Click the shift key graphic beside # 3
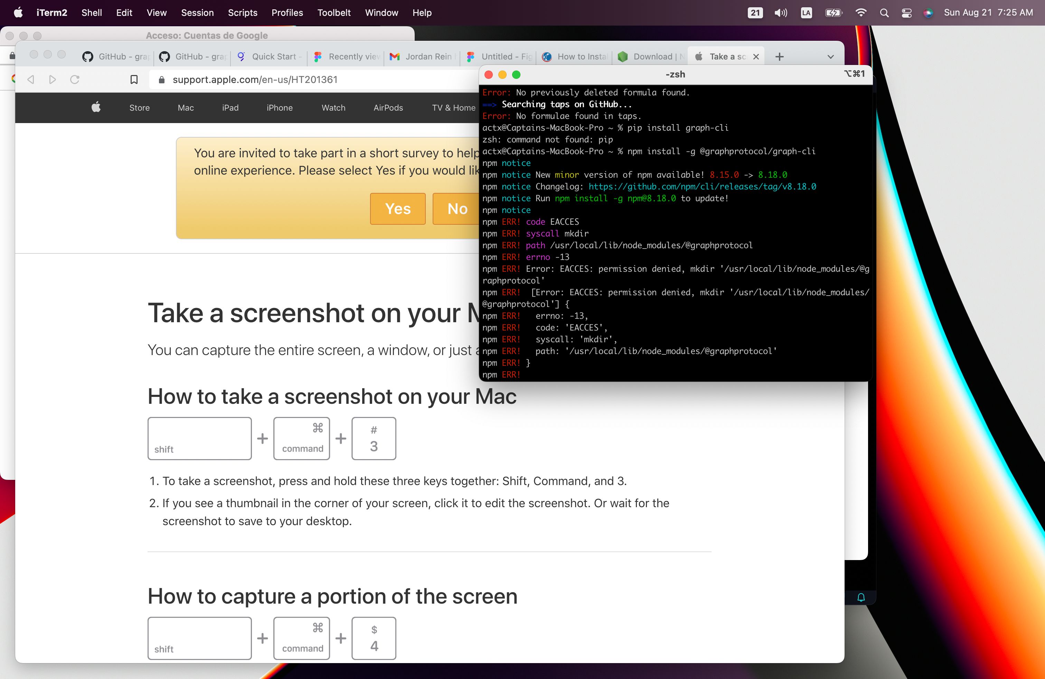1045x679 pixels. [x=200, y=438]
